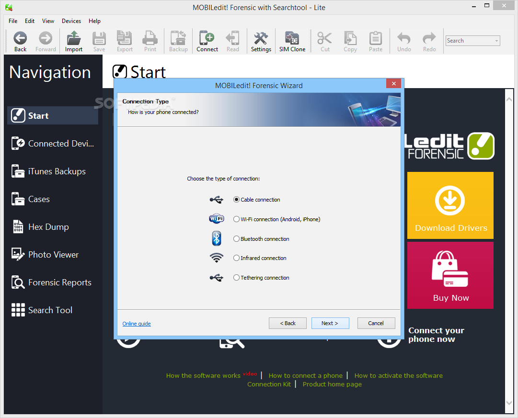Screen dimensions: 518x418
Task: Open How to connect a phone link
Action: (306, 375)
